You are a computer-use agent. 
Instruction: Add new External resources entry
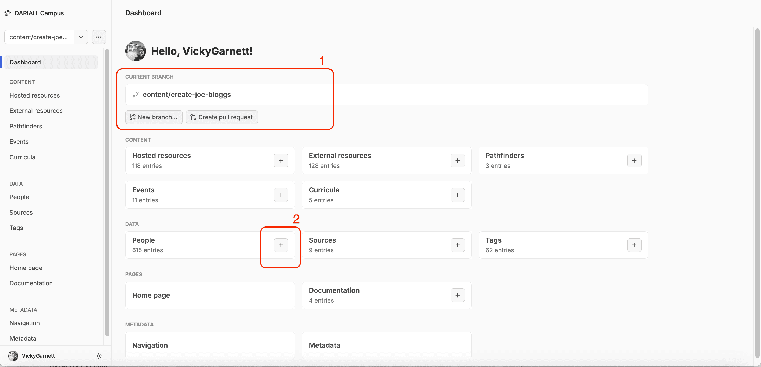[457, 160]
